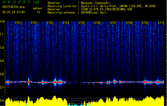Click the location text Ogata-vill. Akita-Pref. JAPAN
167x106 pixels.
coord(104,6)
